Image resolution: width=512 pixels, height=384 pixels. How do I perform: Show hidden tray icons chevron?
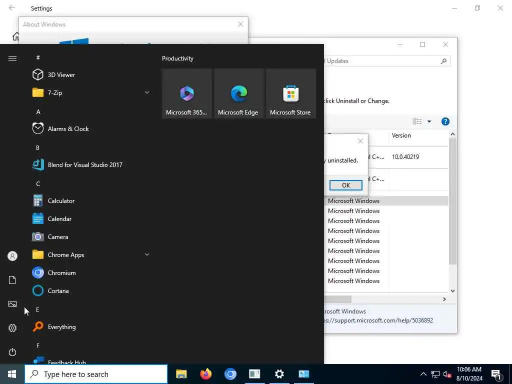point(423,374)
